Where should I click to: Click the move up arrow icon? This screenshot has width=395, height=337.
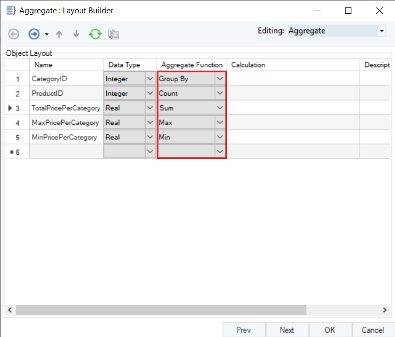tap(59, 34)
